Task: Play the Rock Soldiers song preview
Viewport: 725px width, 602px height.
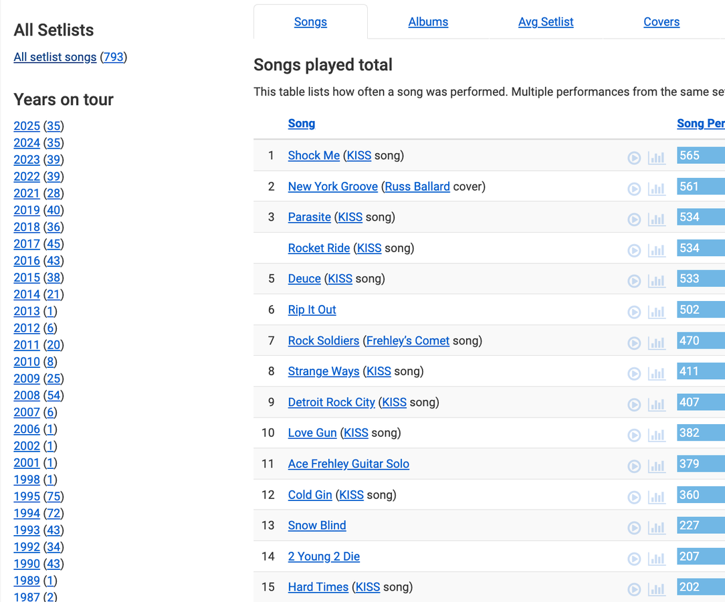Action: click(x=634, y=343)
